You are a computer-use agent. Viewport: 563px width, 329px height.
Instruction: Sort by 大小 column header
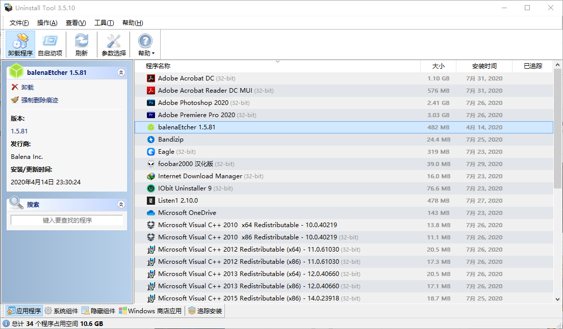(x=438, y=66)
